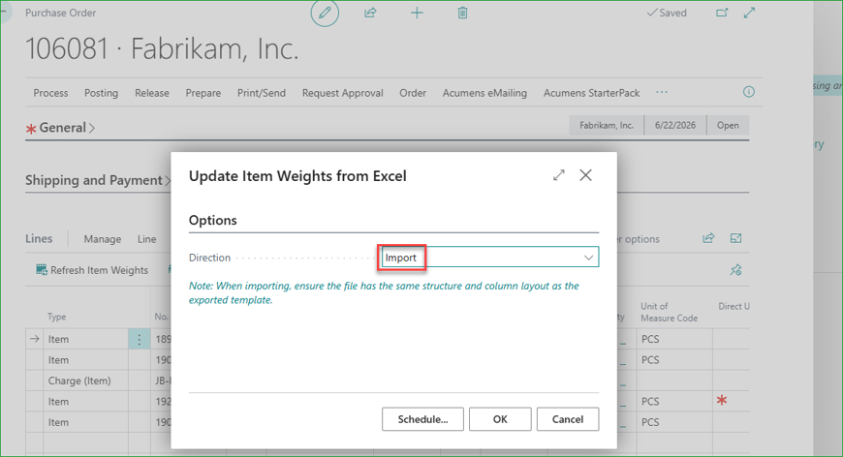Open the Print/Send menu
Screen dimensions: 843x457
(x=262, y=93)
